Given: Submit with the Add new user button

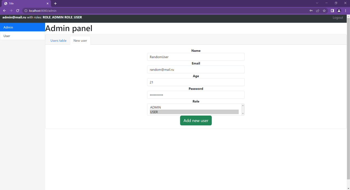Looking at the screenshot, I should (196, 120).
